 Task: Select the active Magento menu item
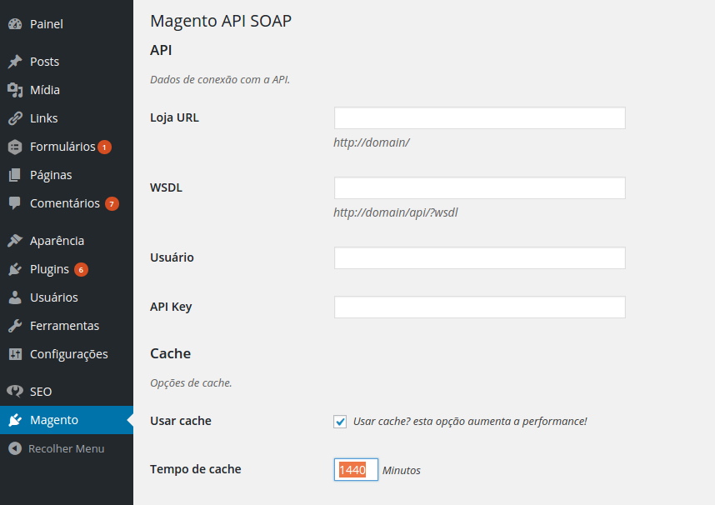pos(67,420)
